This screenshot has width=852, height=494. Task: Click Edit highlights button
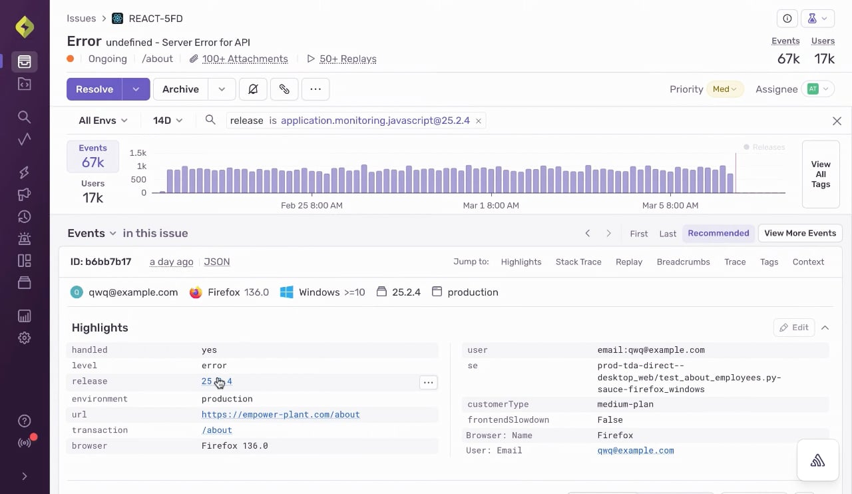pos(794,328)
